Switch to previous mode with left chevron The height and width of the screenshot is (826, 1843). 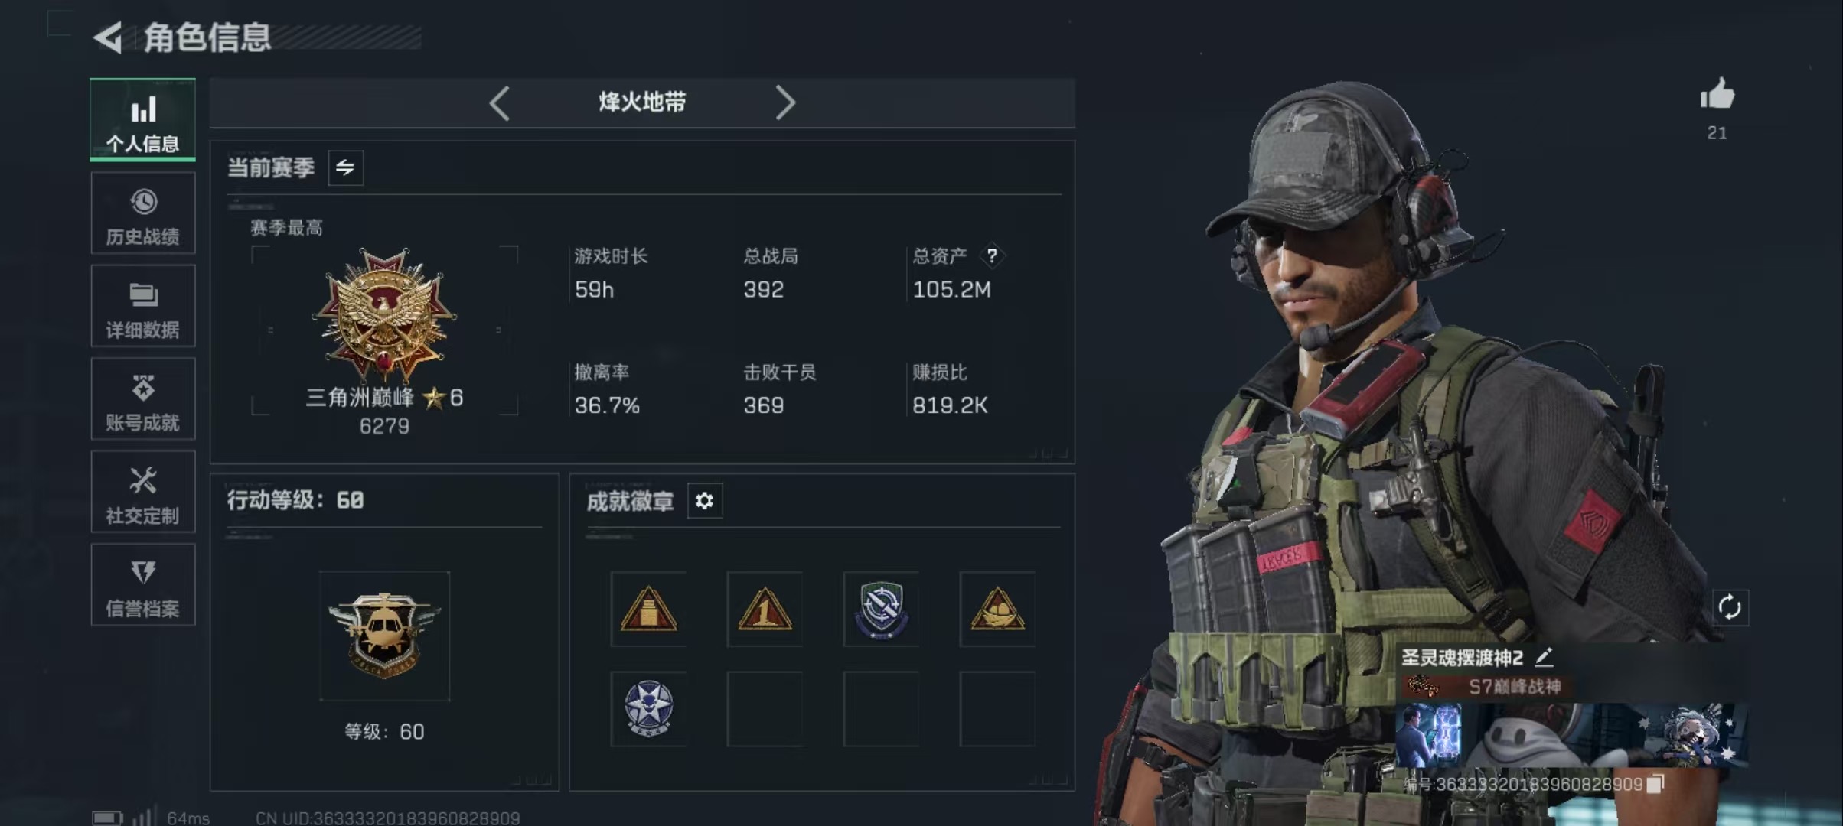click(x=500, y=102)
